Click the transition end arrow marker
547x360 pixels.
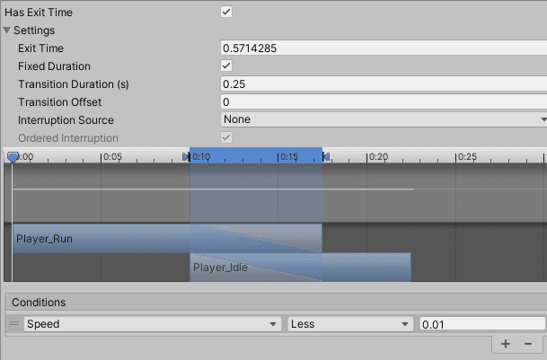[x=326, y=157]
